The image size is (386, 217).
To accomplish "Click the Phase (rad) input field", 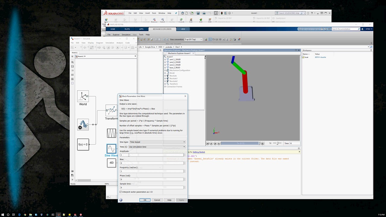I will pyautogui.click(x=152, y=179).
